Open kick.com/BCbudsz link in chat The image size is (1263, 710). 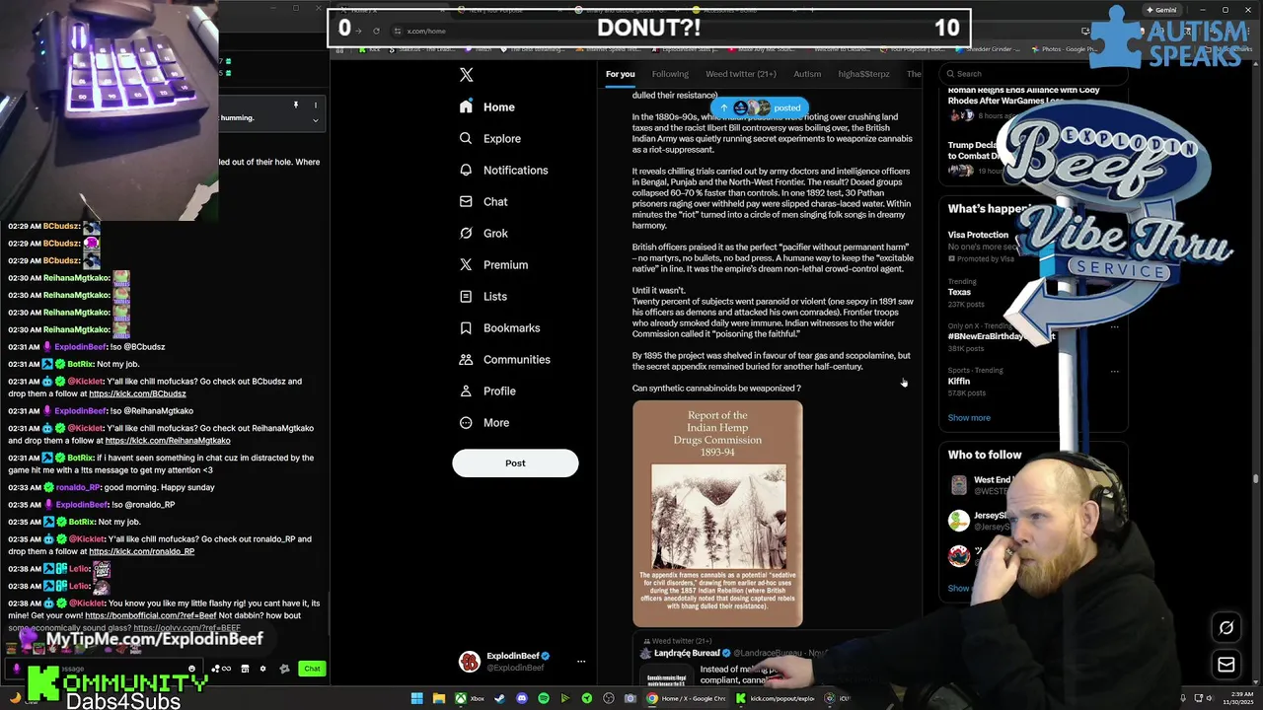coord(137,393)
